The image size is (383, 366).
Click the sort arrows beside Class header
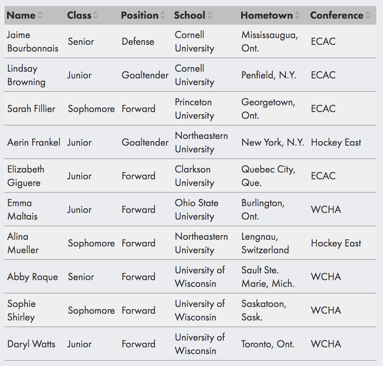tap(95, 15)
